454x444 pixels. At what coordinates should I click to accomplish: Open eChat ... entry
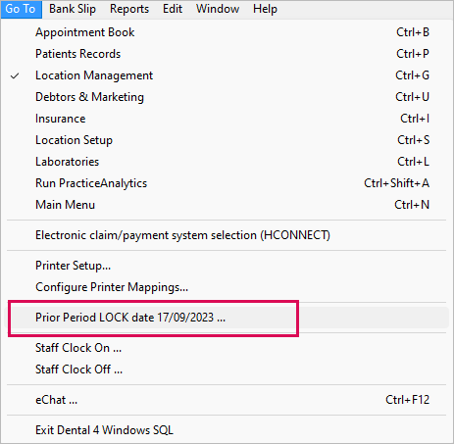(x=227, y=400)
